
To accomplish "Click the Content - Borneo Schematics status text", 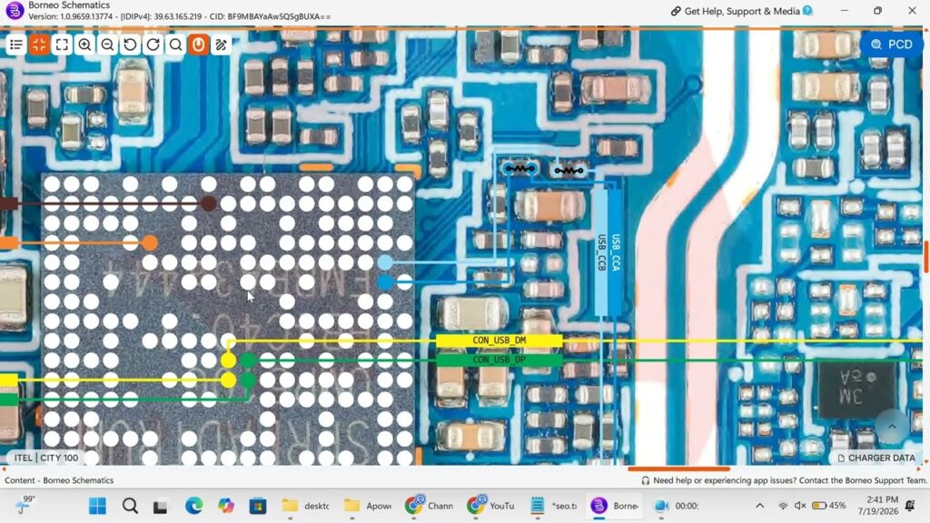I will (59, 480).
